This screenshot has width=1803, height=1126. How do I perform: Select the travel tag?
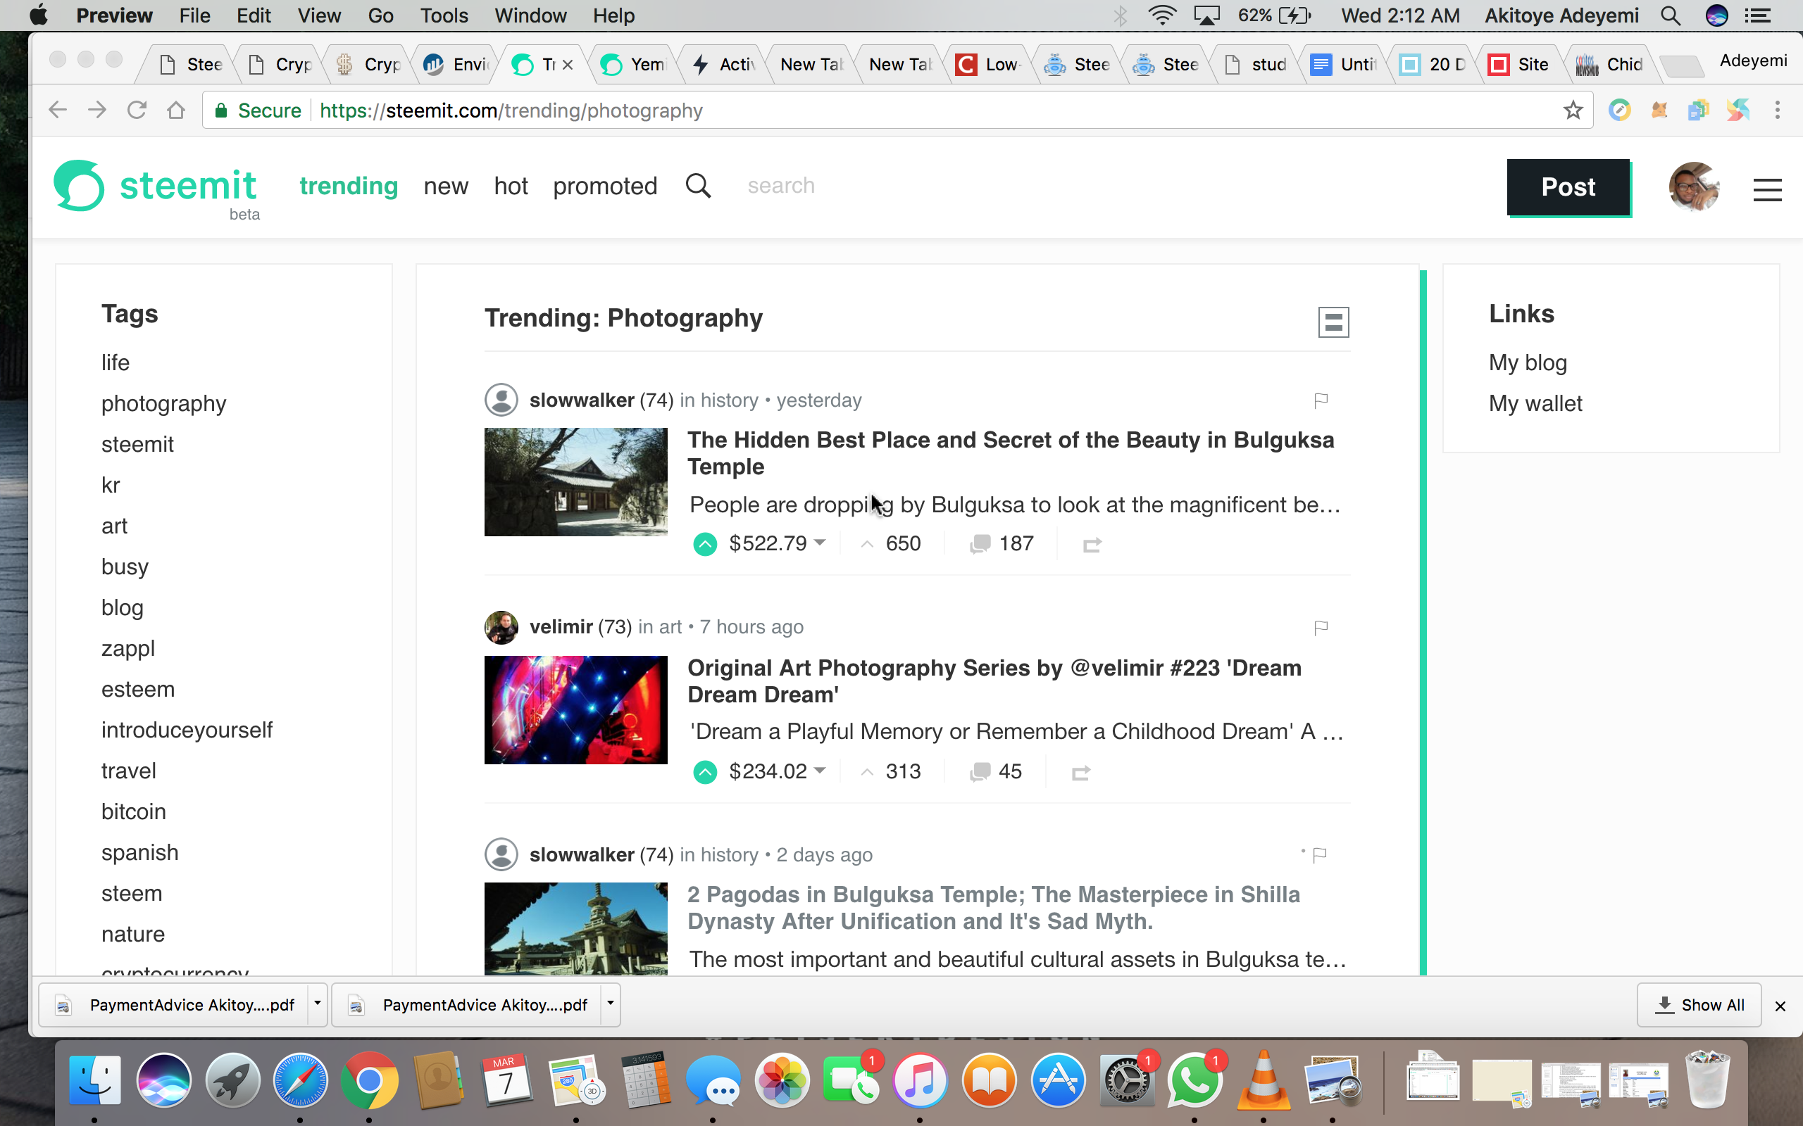(129, 771)
